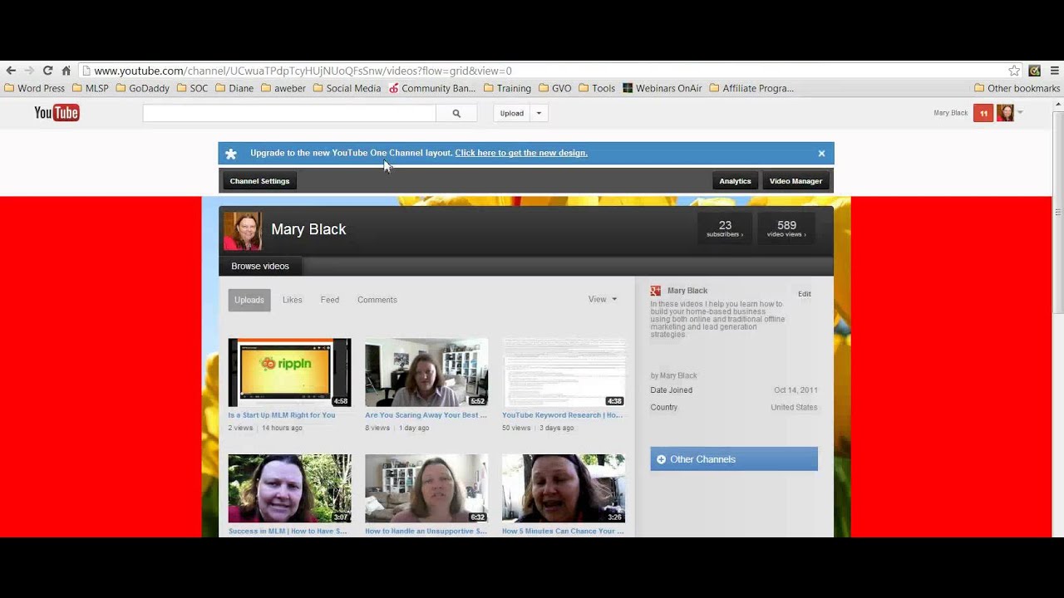Click in the YouTube search field

coord(289,113)
